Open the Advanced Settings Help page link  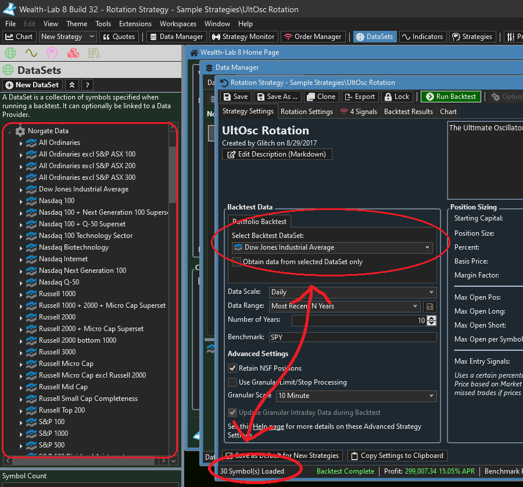268,426
